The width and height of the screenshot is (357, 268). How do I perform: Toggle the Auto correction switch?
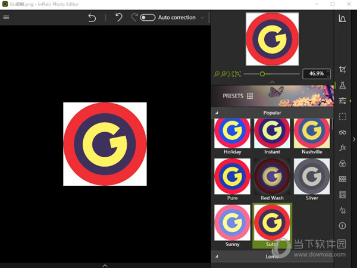(x=147, y=18)
